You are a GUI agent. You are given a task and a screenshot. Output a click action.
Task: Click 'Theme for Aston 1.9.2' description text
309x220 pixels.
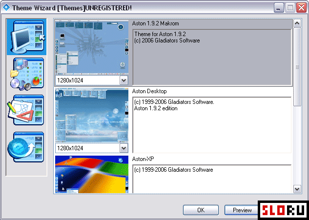click(160, 34)
